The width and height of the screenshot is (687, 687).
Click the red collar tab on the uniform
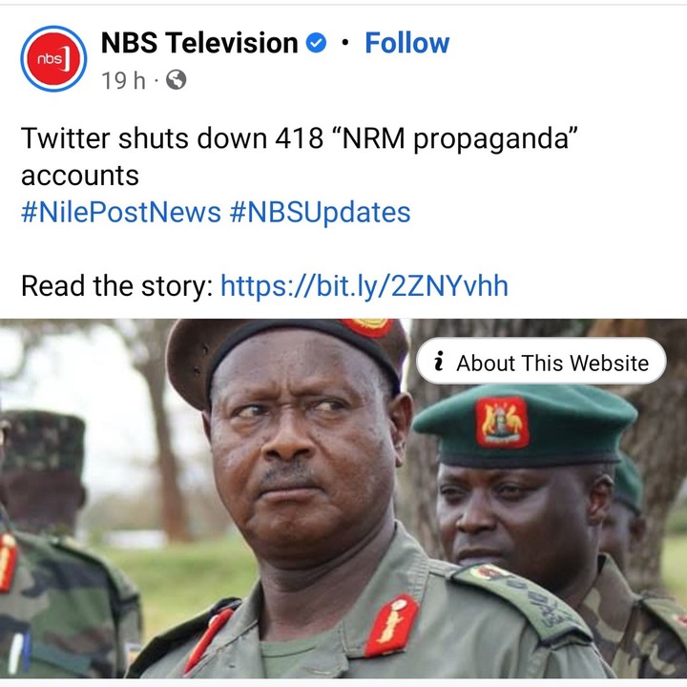coord(391,626)
